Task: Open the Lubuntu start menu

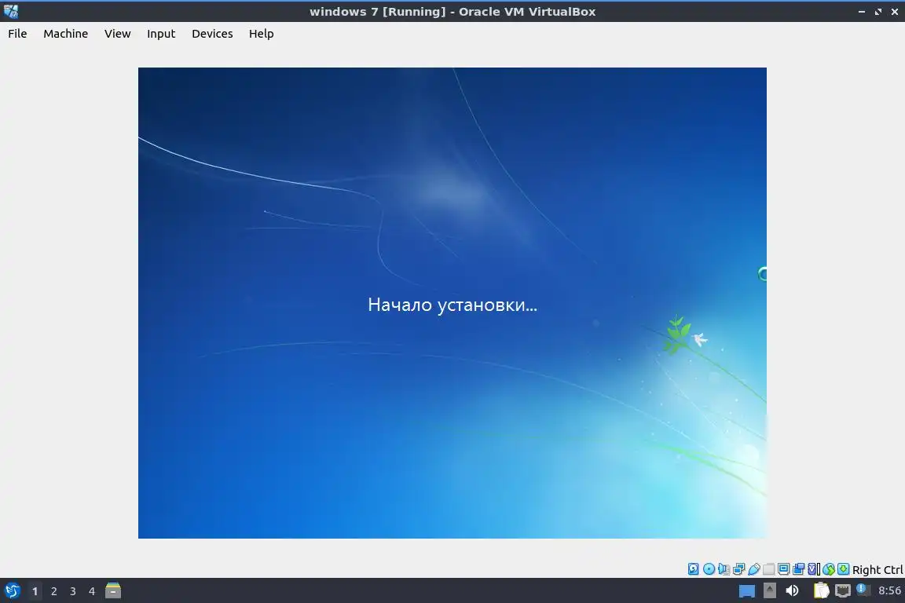Action: [x=12, y=590]
